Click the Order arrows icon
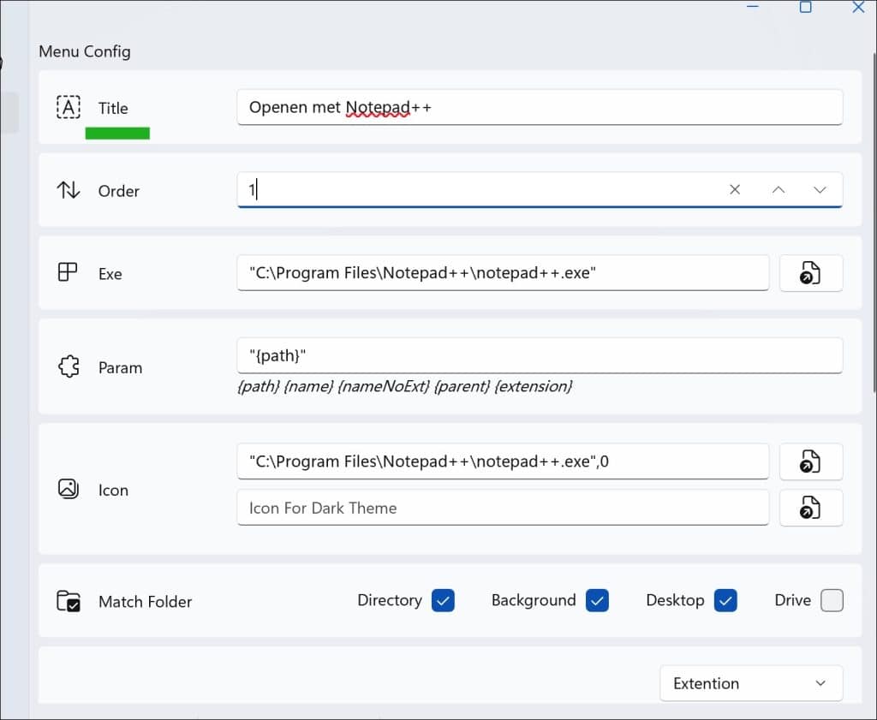The width and height of the screenshot is (877, 720). tap(69, 190)
